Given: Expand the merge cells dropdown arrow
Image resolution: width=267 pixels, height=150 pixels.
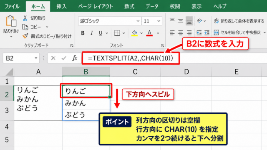Looking at the screenshot, I should (x=264, y=32).
